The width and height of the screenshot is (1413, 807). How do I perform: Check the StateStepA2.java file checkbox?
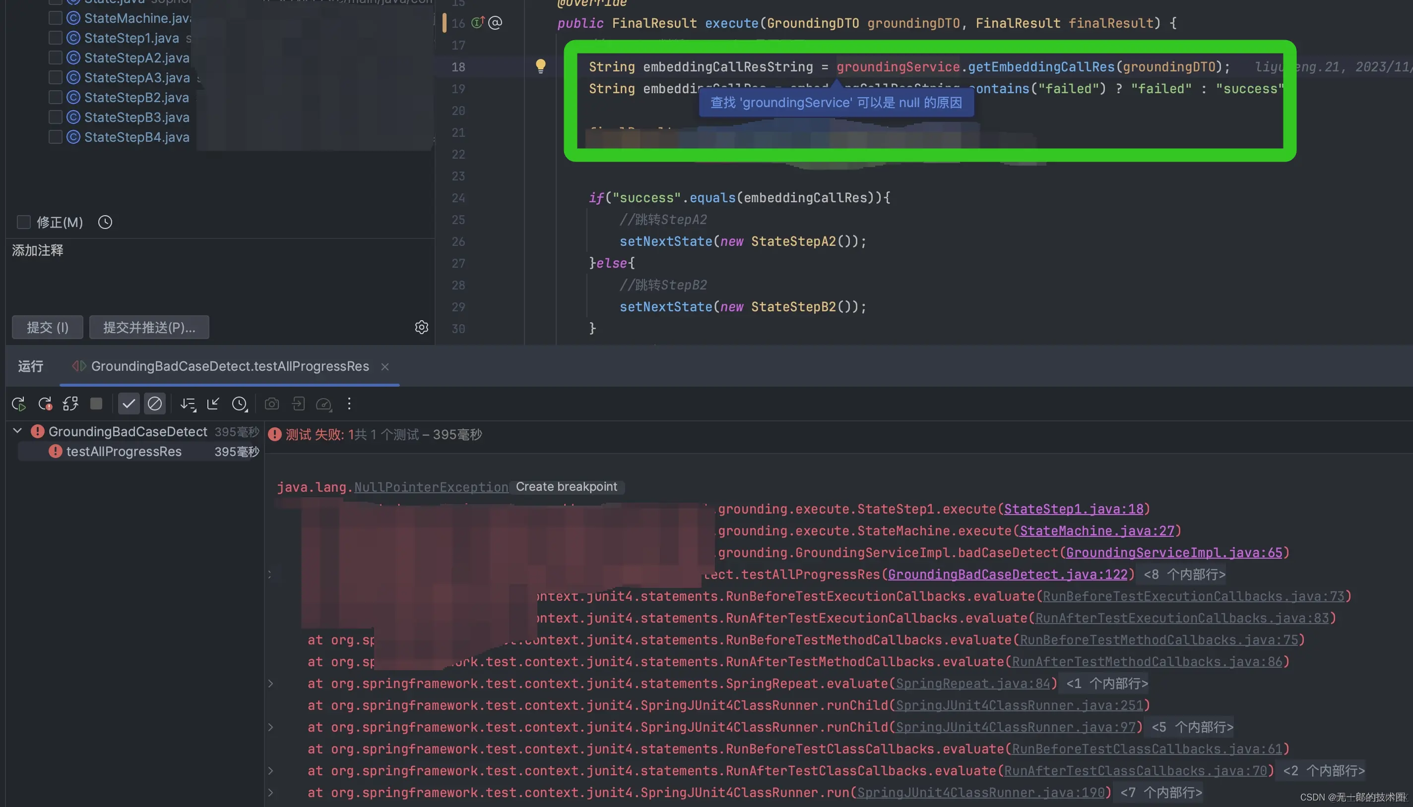pos(55,58)
